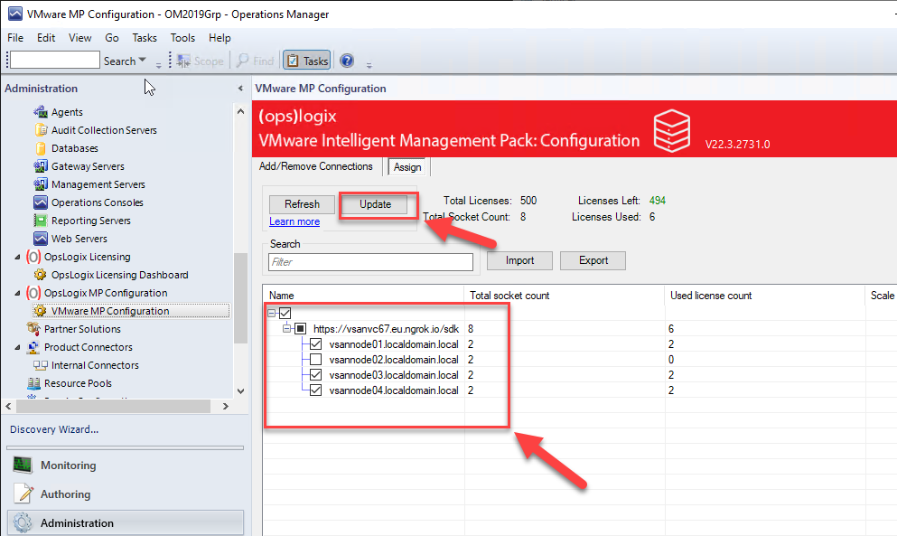The width and height of the screenshot is (897, 536).
Task: Click the VMware MP Configuration gear icon
Action: pos(40,311)
